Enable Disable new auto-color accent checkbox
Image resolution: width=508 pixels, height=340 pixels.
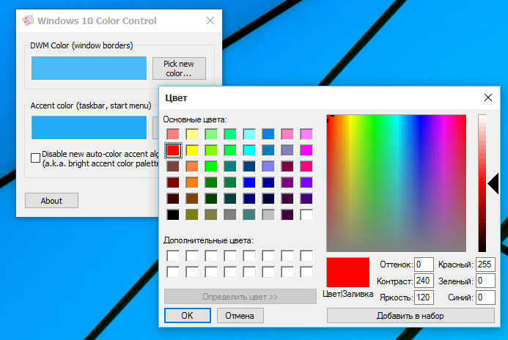[x=35, y=158]
